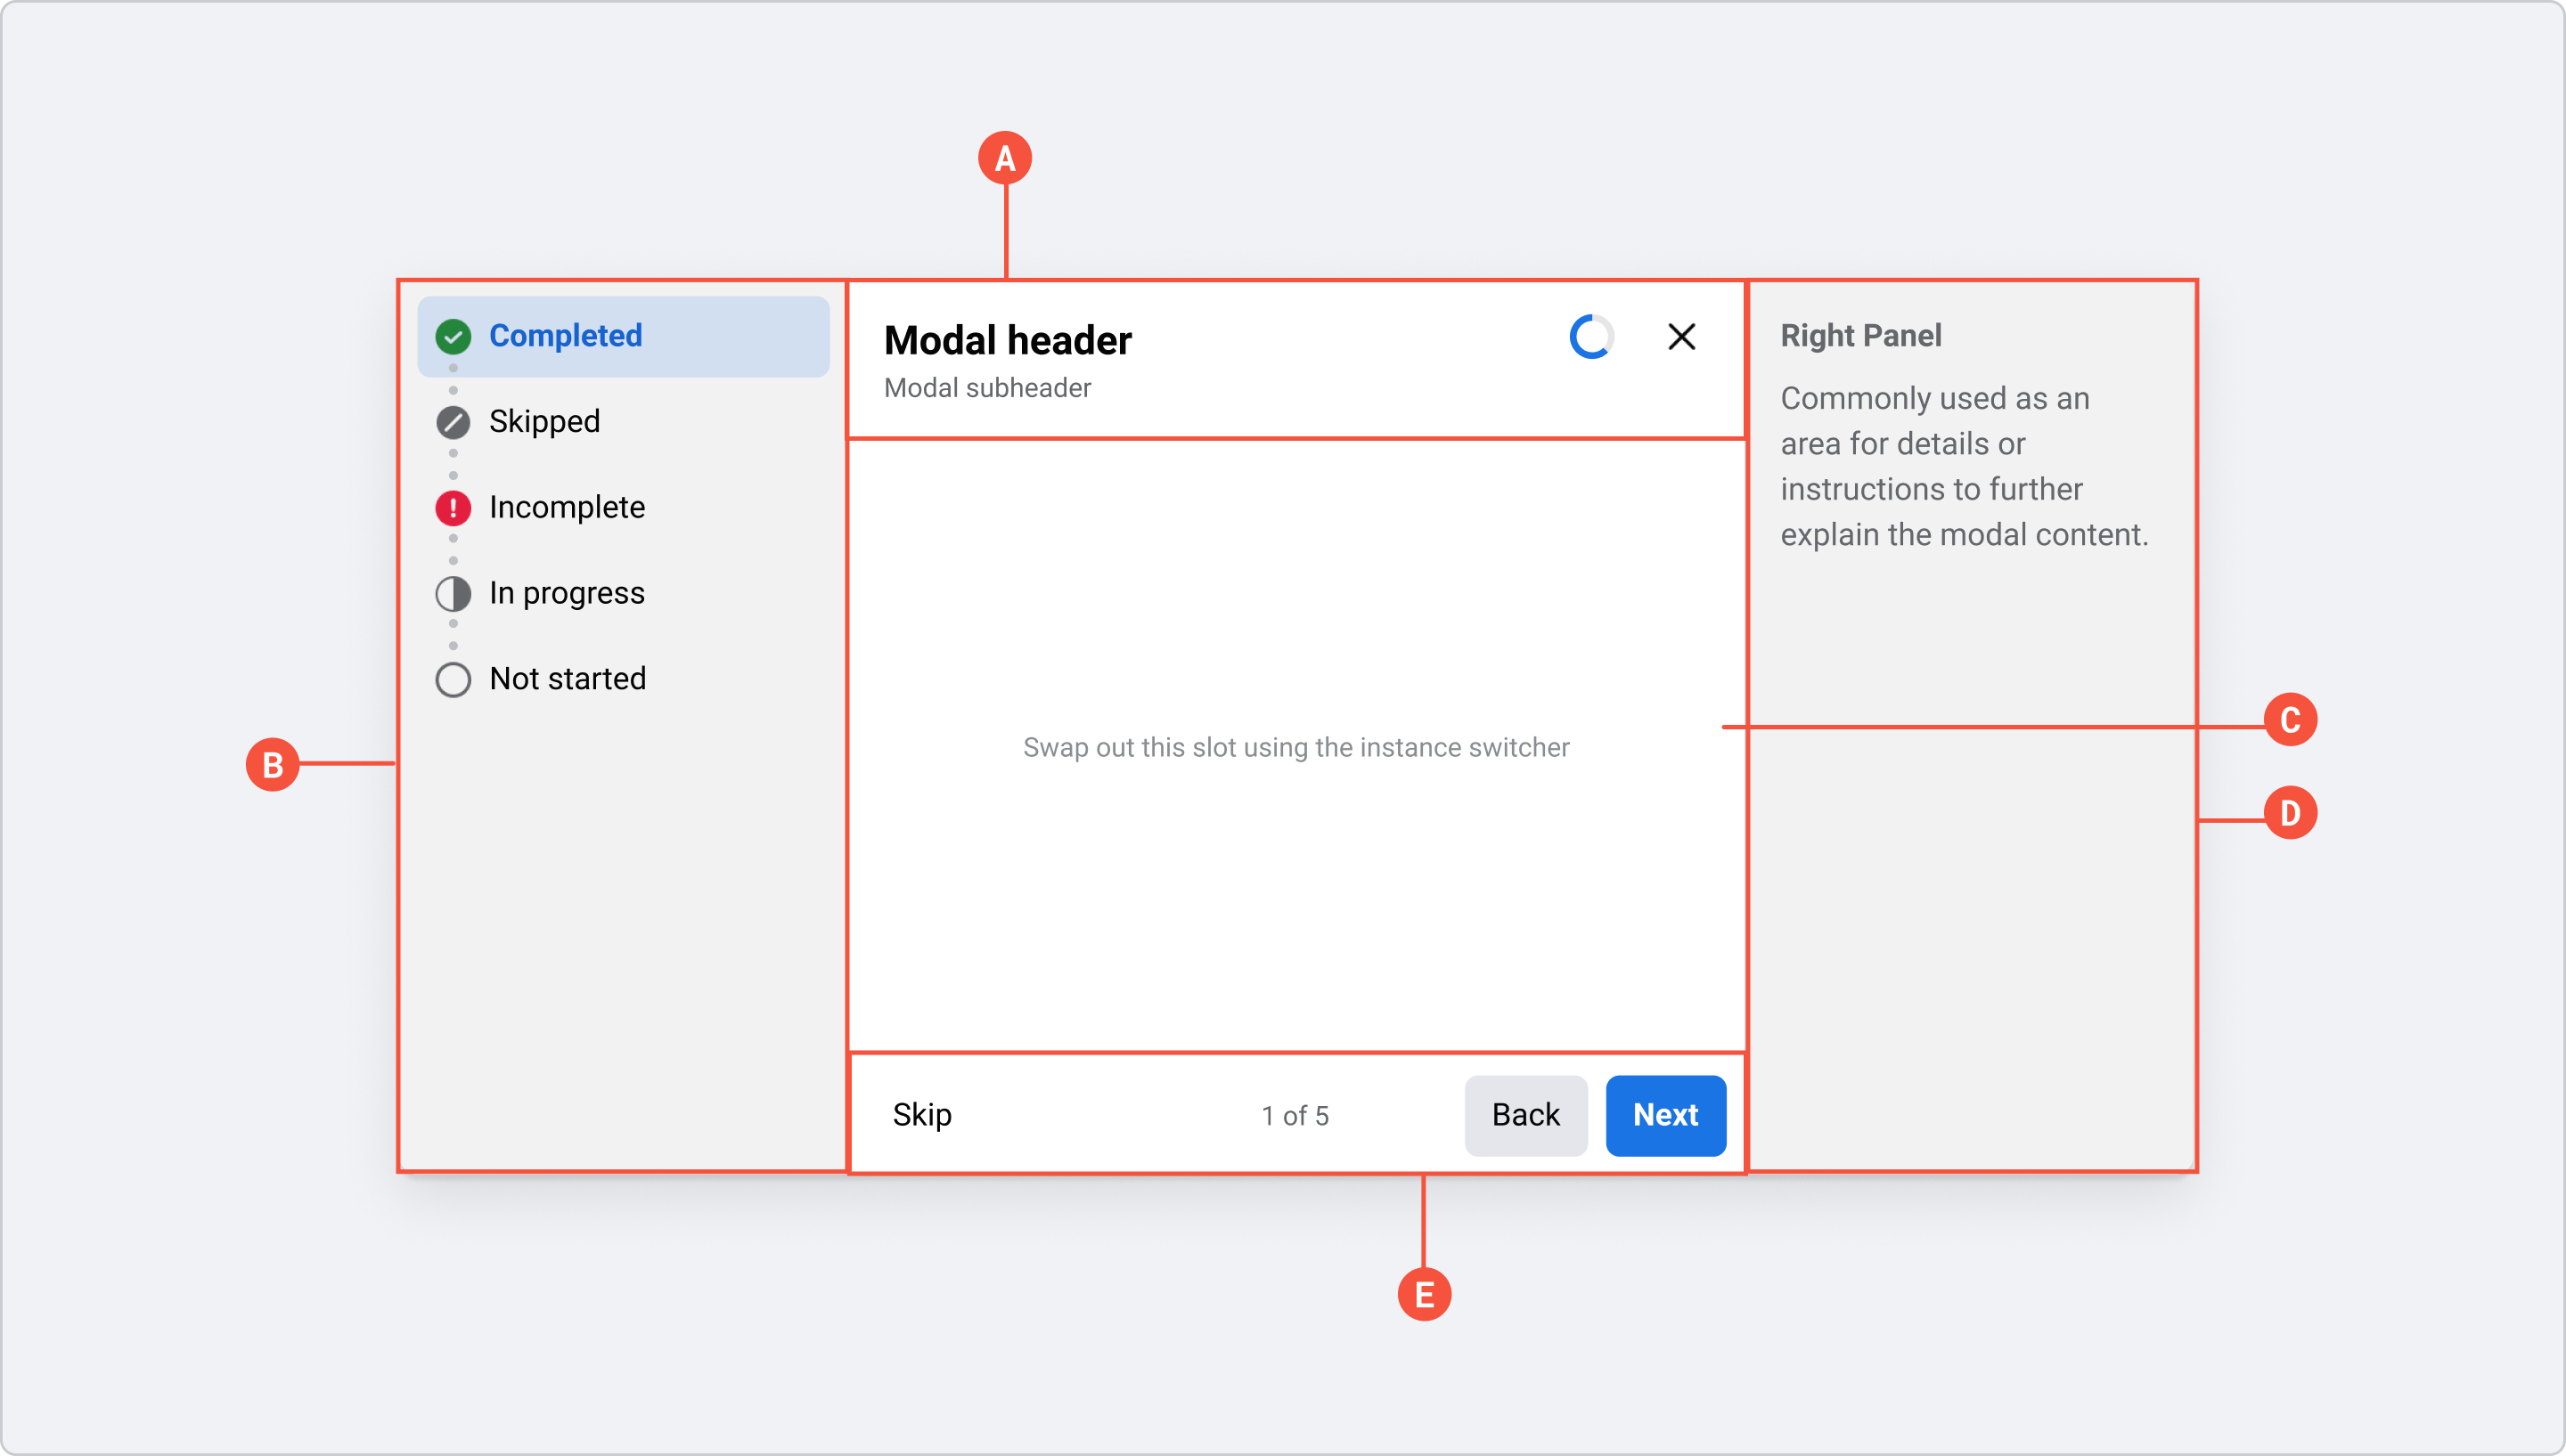Click the blue loading spinner in the header
Image resolution: width=2566 pixels, height=1456 pixels.
tap(1590, 337)
